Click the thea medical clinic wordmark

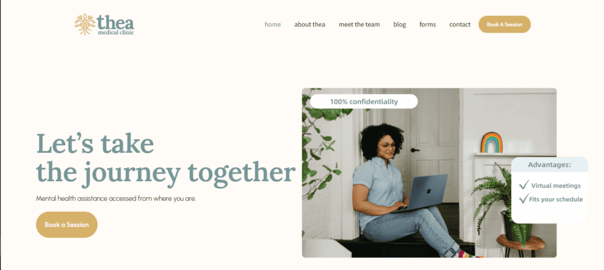(116, 25)
